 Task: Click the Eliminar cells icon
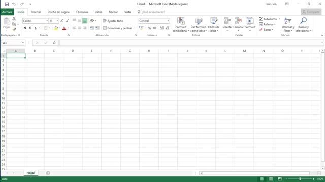click(238, 21)
